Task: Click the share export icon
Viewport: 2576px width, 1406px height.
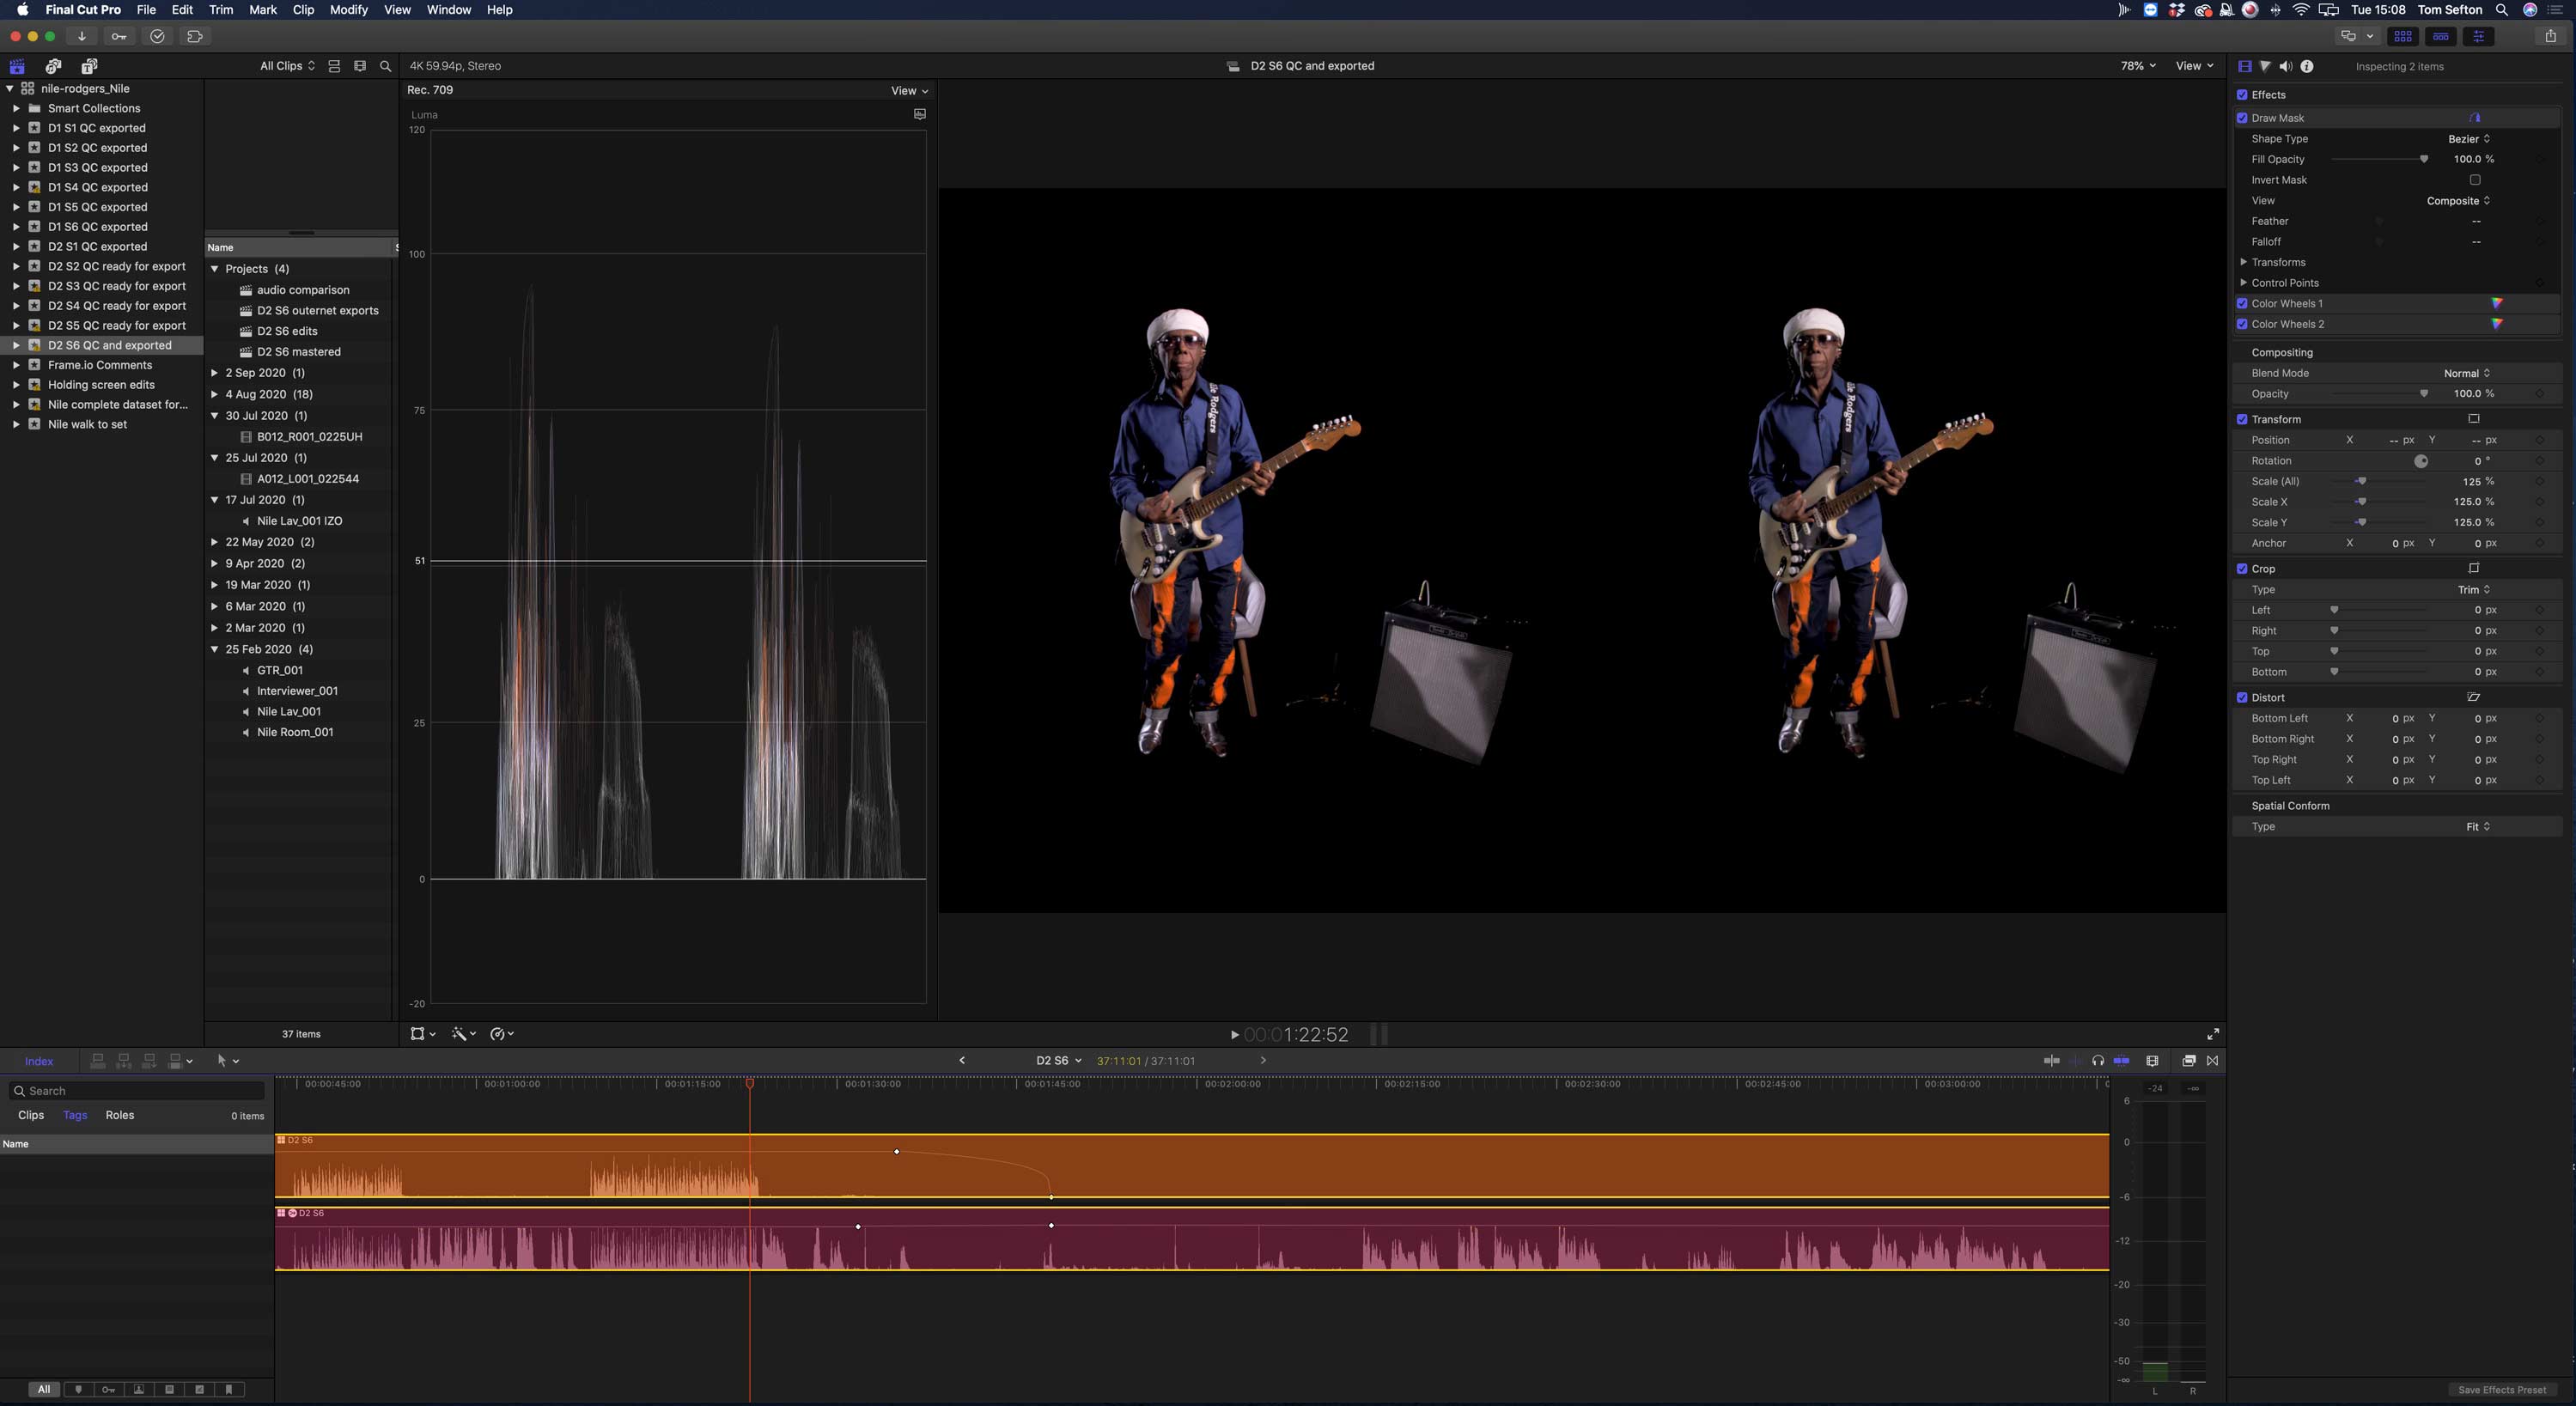Action: pos(2551,36)
